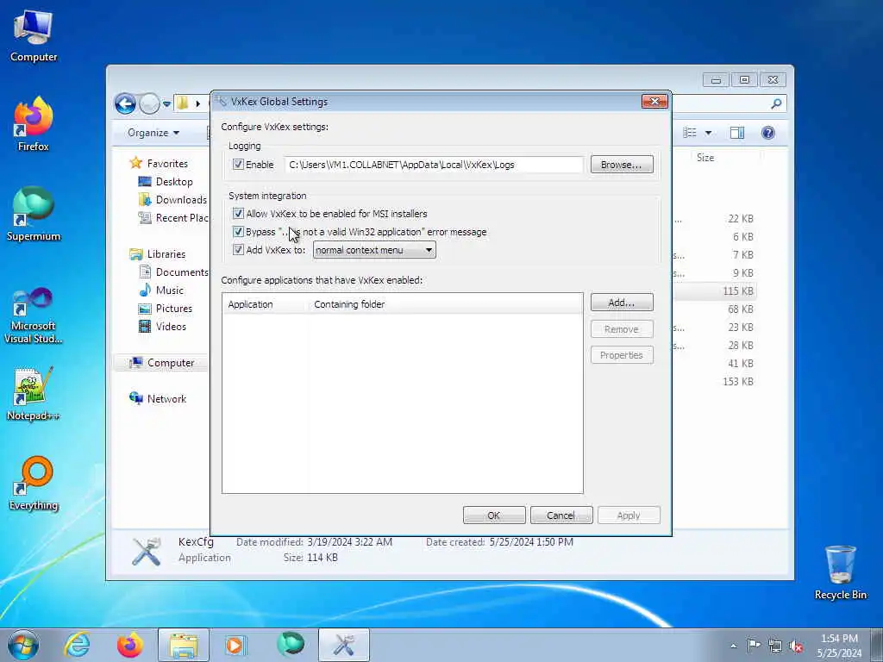Toggle the Explorer preview pane

click(x=737, y=133)
